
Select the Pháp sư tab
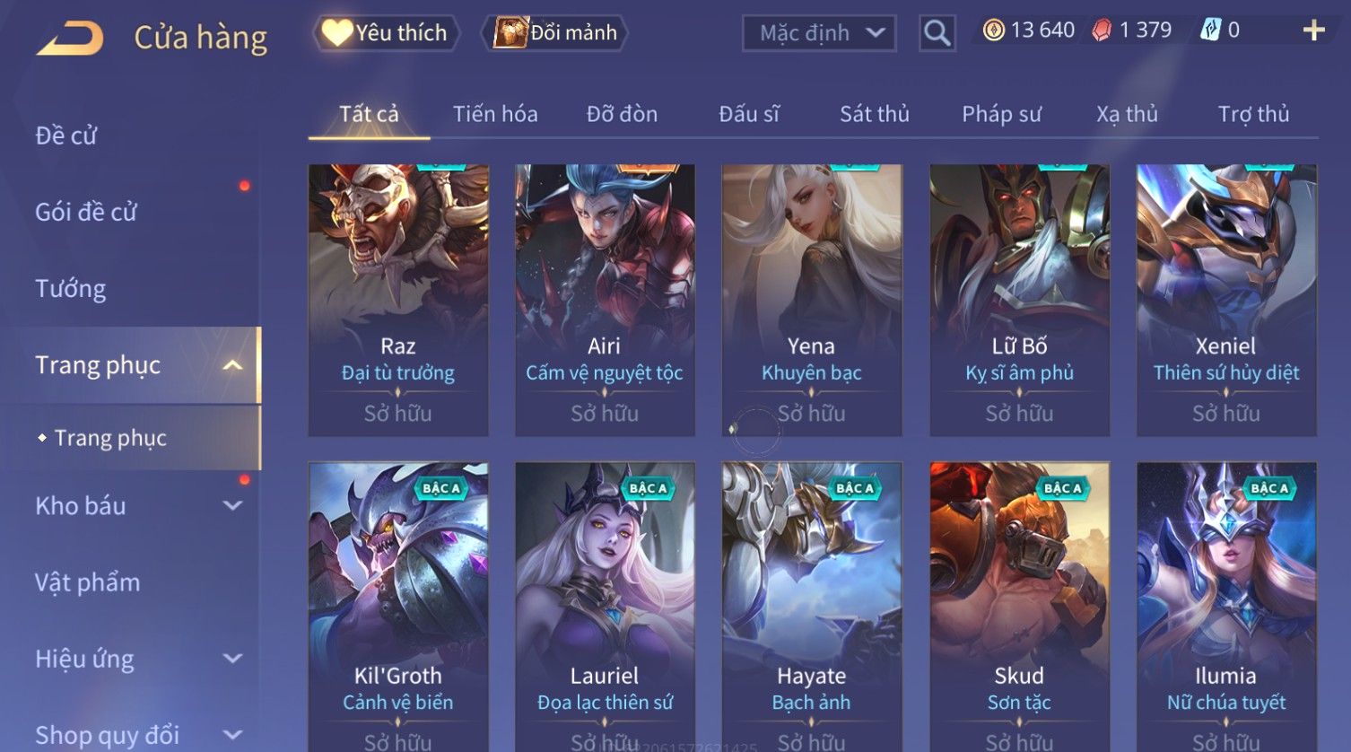(x=1001, y=114)
